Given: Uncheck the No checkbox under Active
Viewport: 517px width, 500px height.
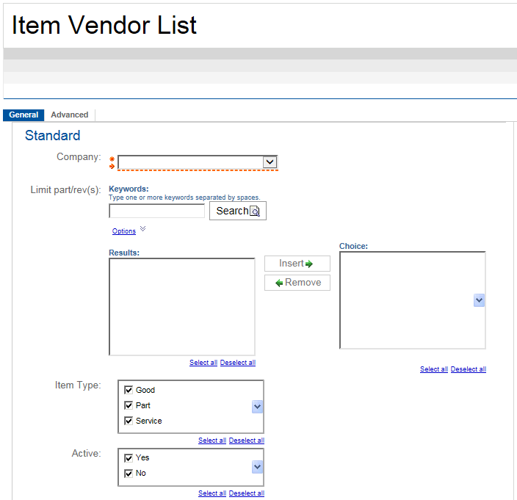Looking at the screenshot, I should pyautogui.click(x=129, y=474).
